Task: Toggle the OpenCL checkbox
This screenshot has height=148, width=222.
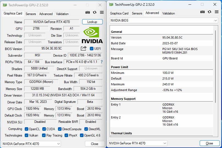Action: [x=26, y=129]
